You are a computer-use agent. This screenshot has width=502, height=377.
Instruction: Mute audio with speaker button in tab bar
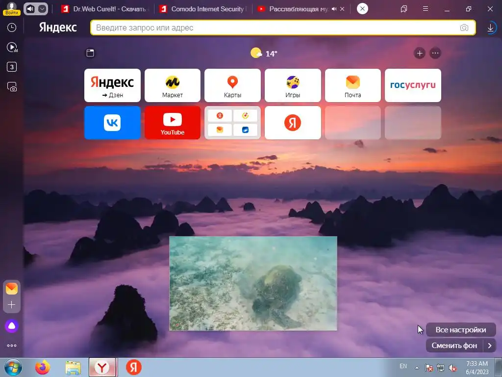(30, 9)
